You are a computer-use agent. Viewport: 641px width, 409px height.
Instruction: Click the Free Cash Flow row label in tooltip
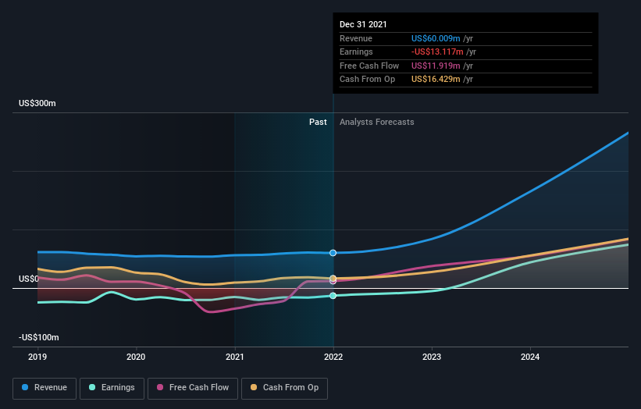coord(369,66)
